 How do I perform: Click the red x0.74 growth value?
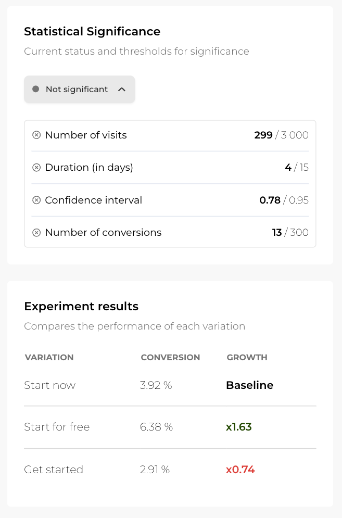coord(240,469)
